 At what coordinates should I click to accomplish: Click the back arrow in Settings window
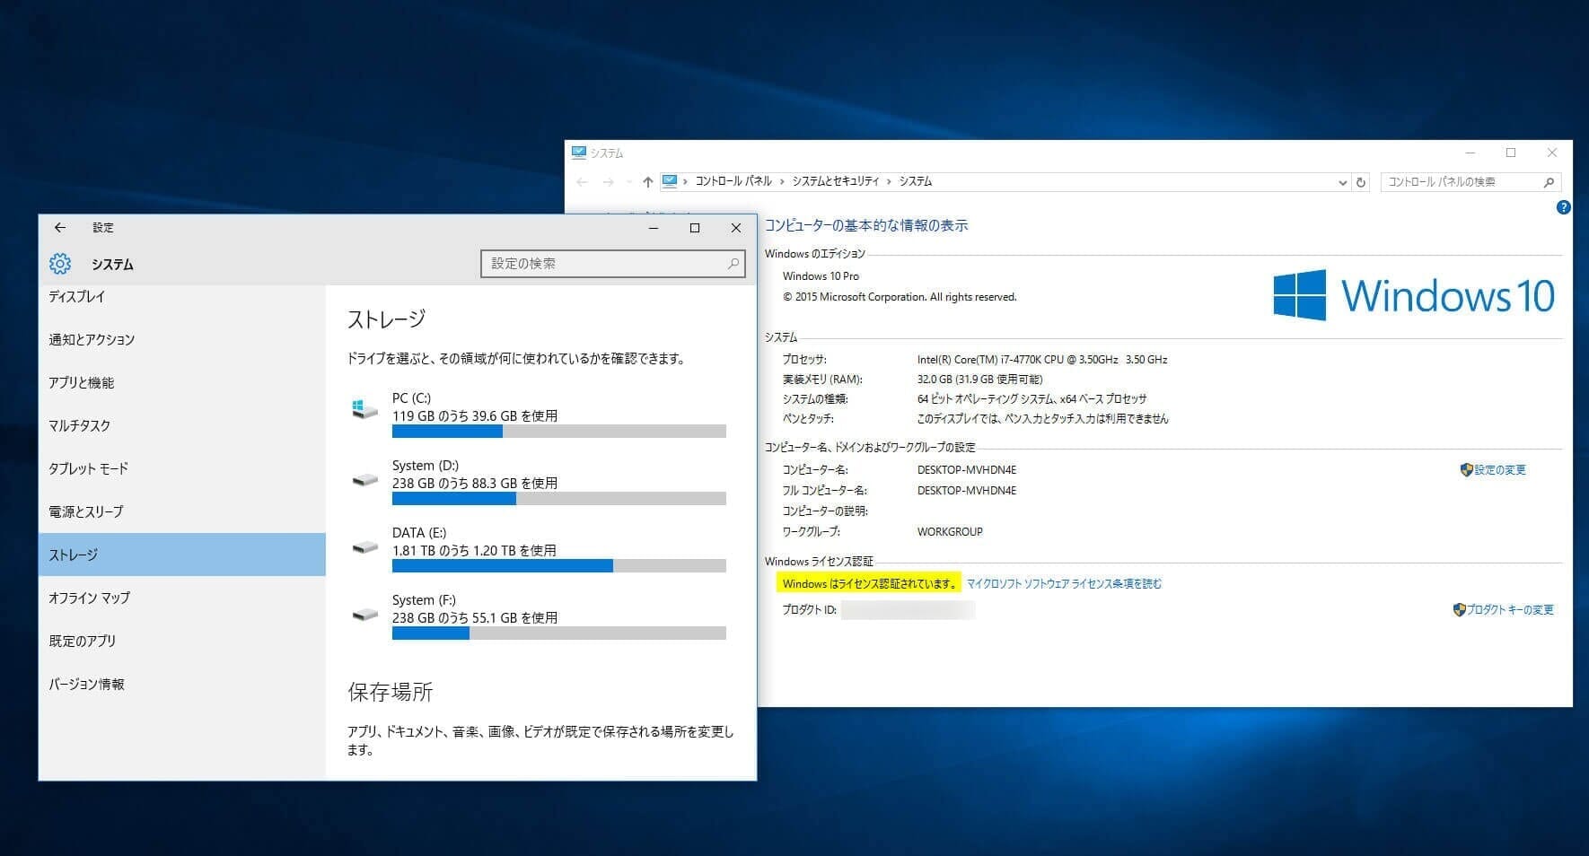point(60,228)
